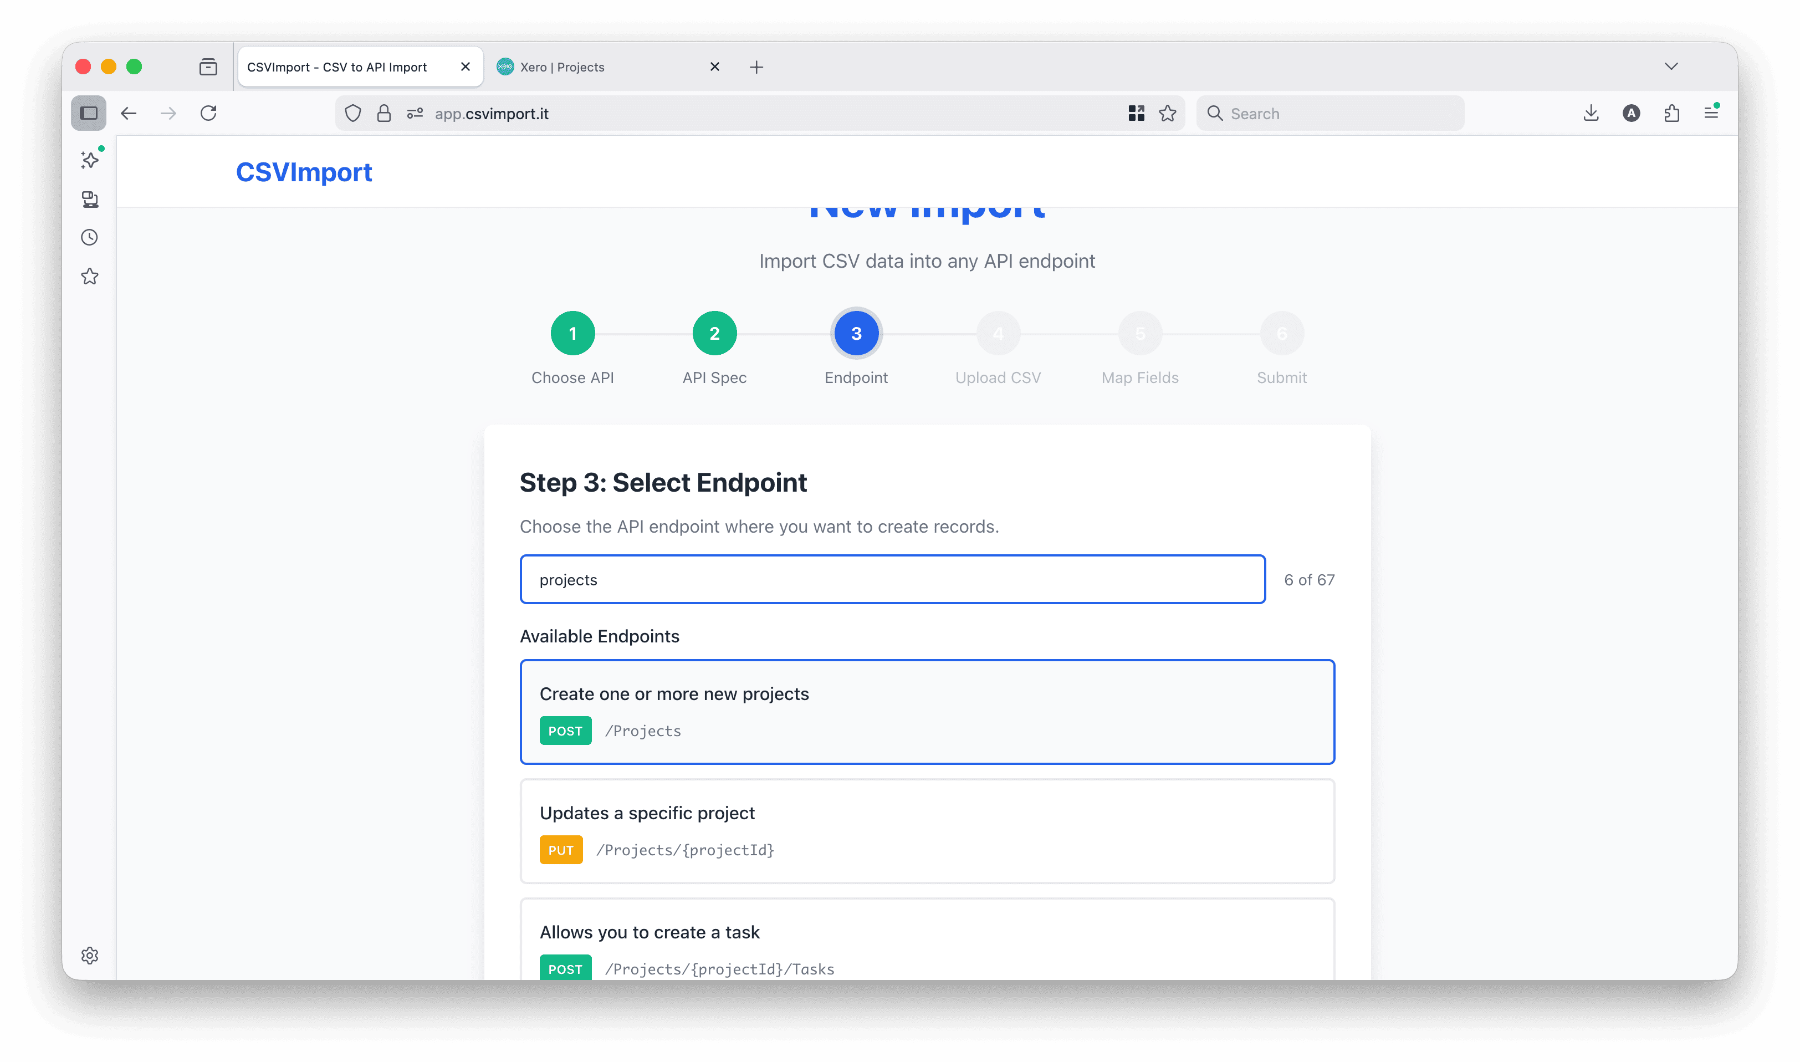Viewport: 1800px width, 1062px height.
Task: Go back to step 2 API Spec
Action: pos(714,334)
